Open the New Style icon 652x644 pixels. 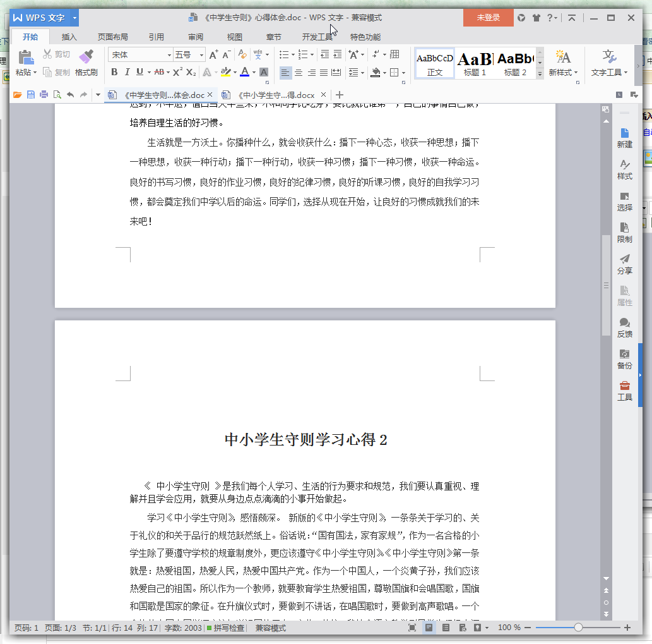tap(563, 57)
